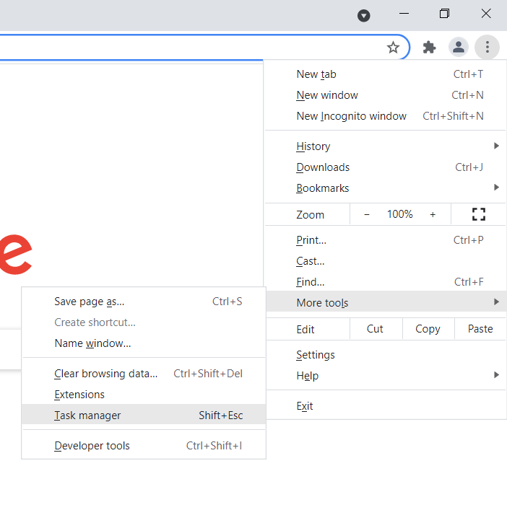This screenshot has width=507, height=510.
Task: Click the bookmark star icon
Action: tap(393, 48)
